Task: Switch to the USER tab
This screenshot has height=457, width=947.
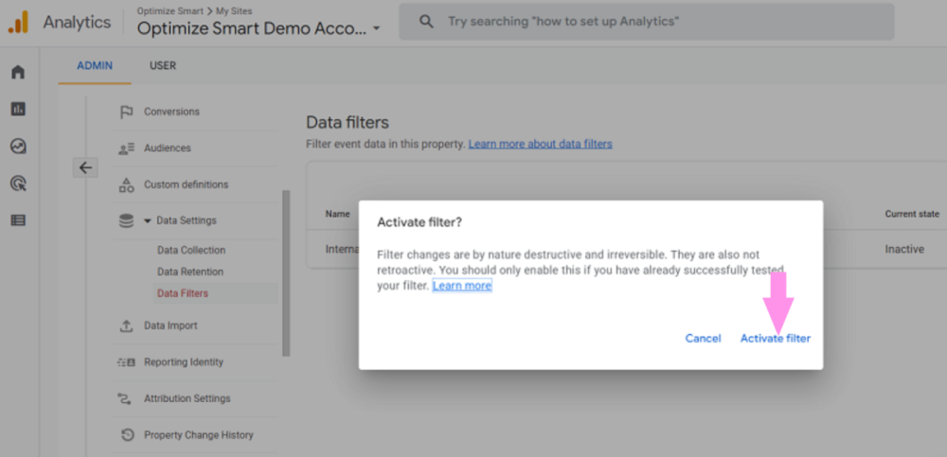Action: [162, 66]
